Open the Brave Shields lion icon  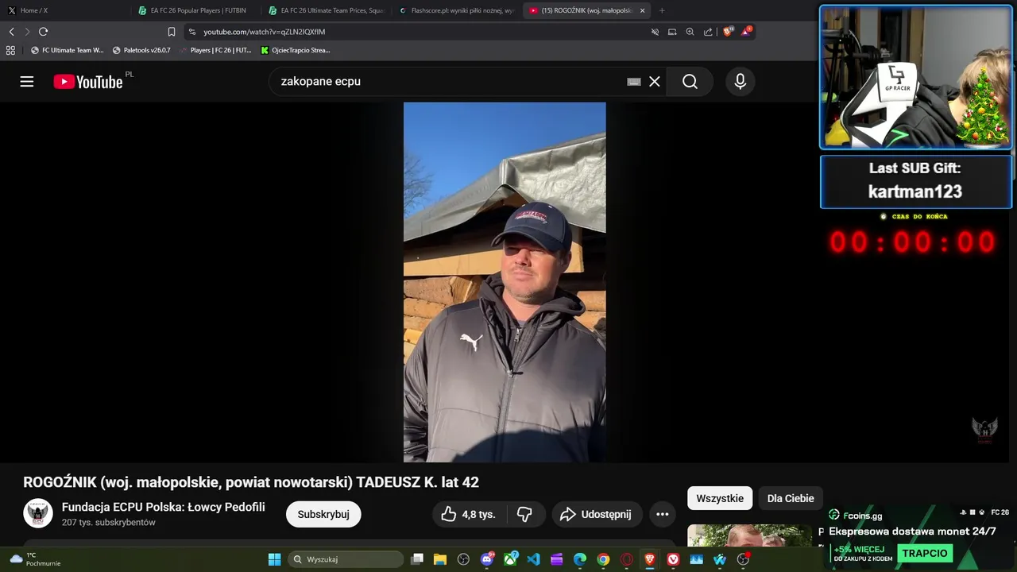click(x=728, y=32)
